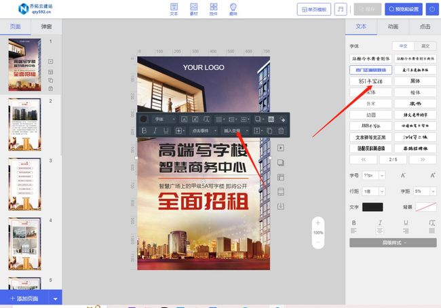Switch to the 页面 pages tab
This screenshot has width=441, height=308.
click(x=16, y=26)
